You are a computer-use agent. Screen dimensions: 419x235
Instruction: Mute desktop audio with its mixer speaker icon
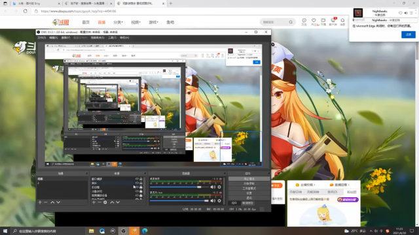213,187
